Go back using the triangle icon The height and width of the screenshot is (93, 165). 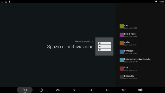coord(74,90)
